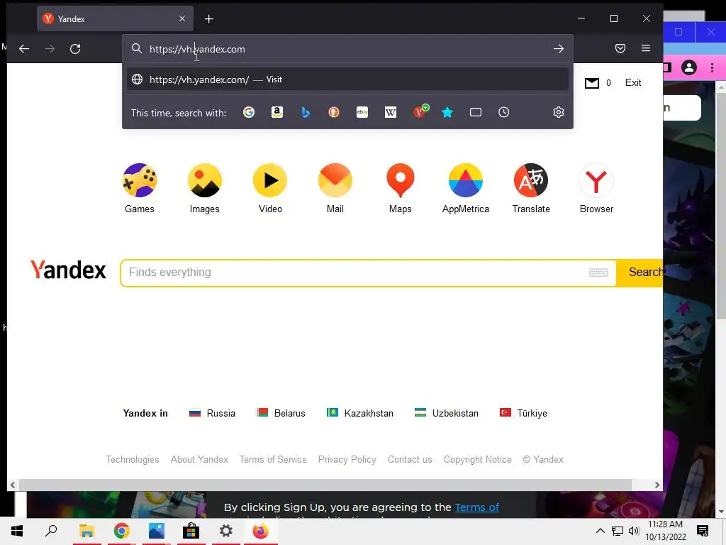Show hidden system tray icons
Image resolution: width=726 pixels, height=545 pixels.
[600, 531]
